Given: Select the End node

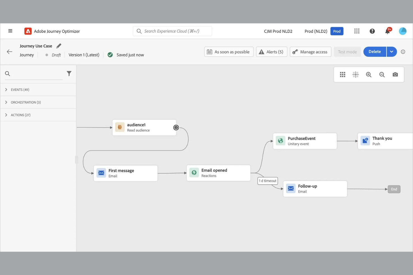Looking at the screenshot, I should 394,189.
